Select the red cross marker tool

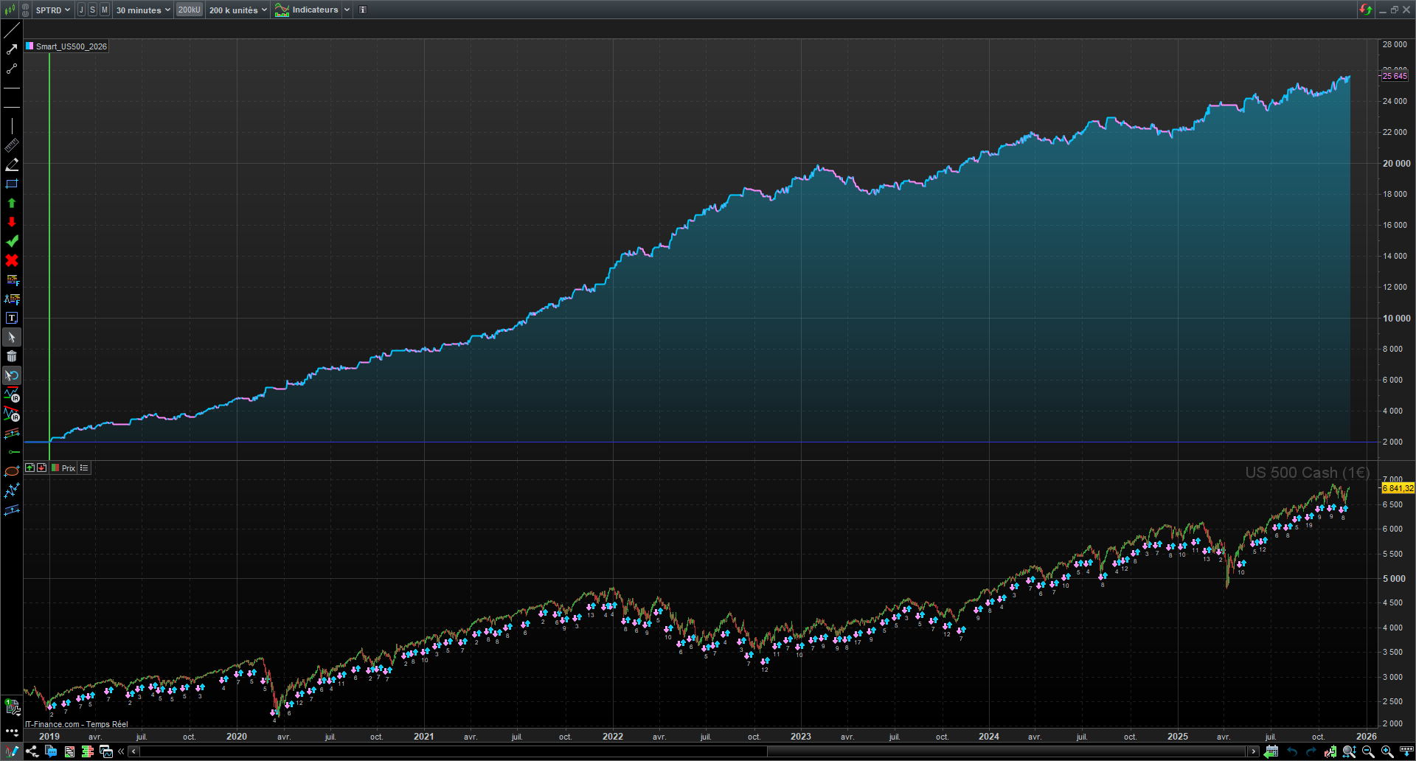(12, 260)
